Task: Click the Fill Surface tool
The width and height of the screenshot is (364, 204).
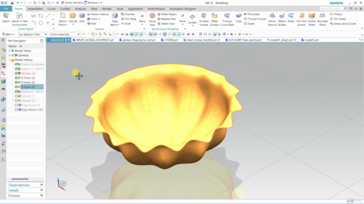Action: click(x=251, y=14)
